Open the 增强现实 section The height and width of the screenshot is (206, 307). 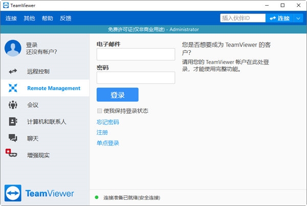click(45, 155)
